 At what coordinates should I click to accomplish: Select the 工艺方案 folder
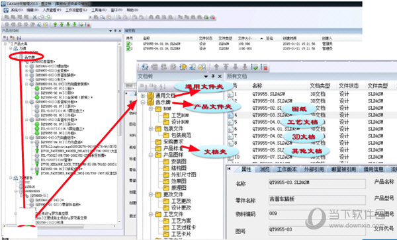tap(177, 221)
